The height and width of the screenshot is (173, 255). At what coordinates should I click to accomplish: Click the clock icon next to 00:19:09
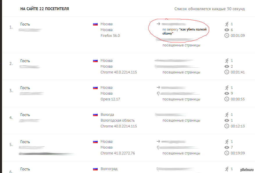(227, 153)
